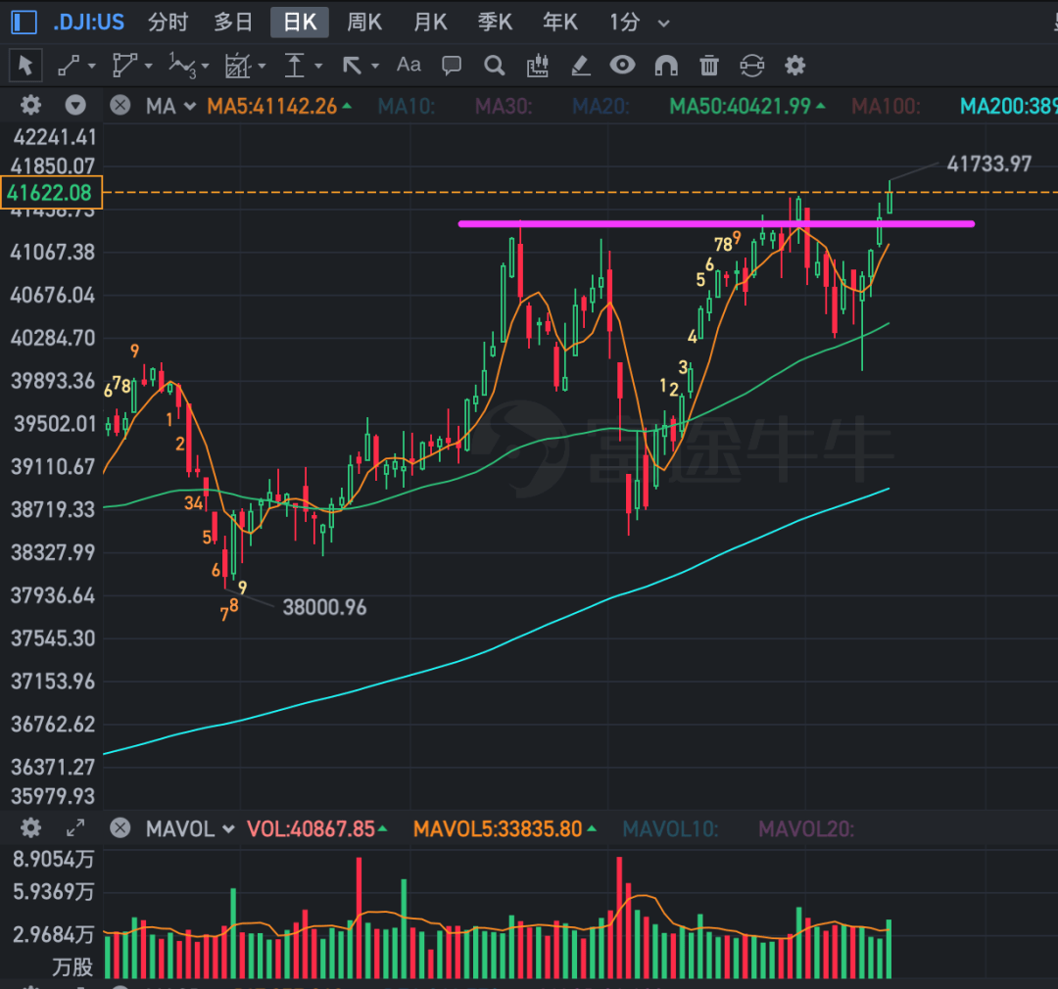Viewport: 1058px width, 989px height.
Task: Remove the MA indicator with X button
Action: 120,106
